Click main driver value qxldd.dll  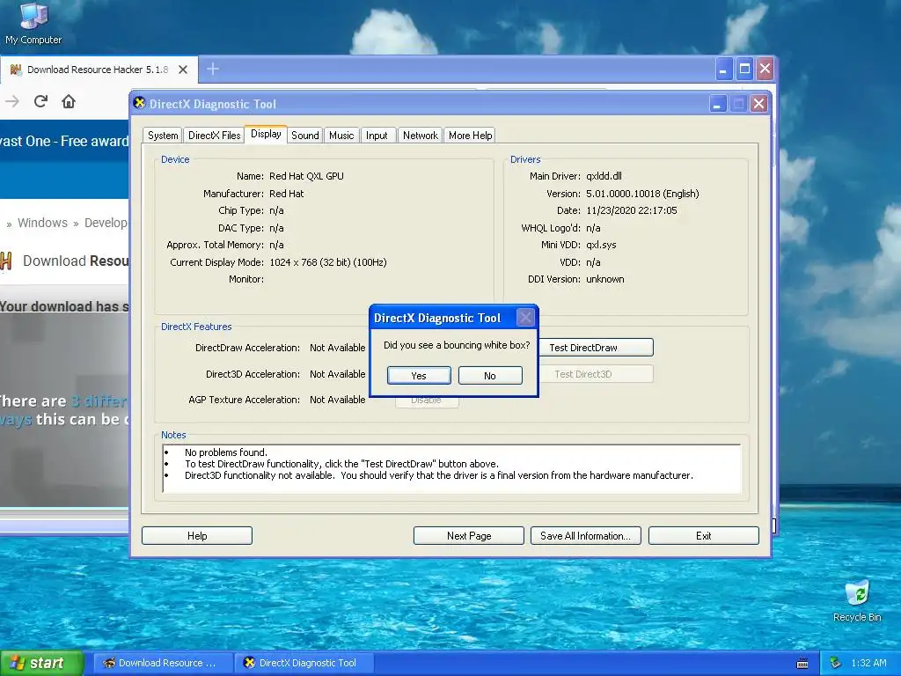point(604,176)
